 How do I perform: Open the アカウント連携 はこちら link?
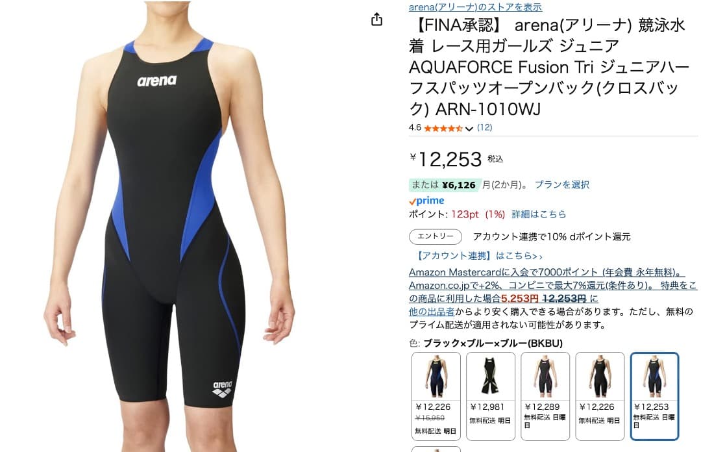[478, 255]
